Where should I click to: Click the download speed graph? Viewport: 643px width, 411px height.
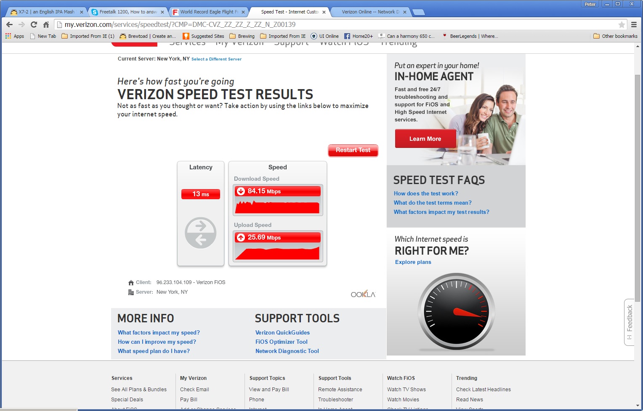278,206
